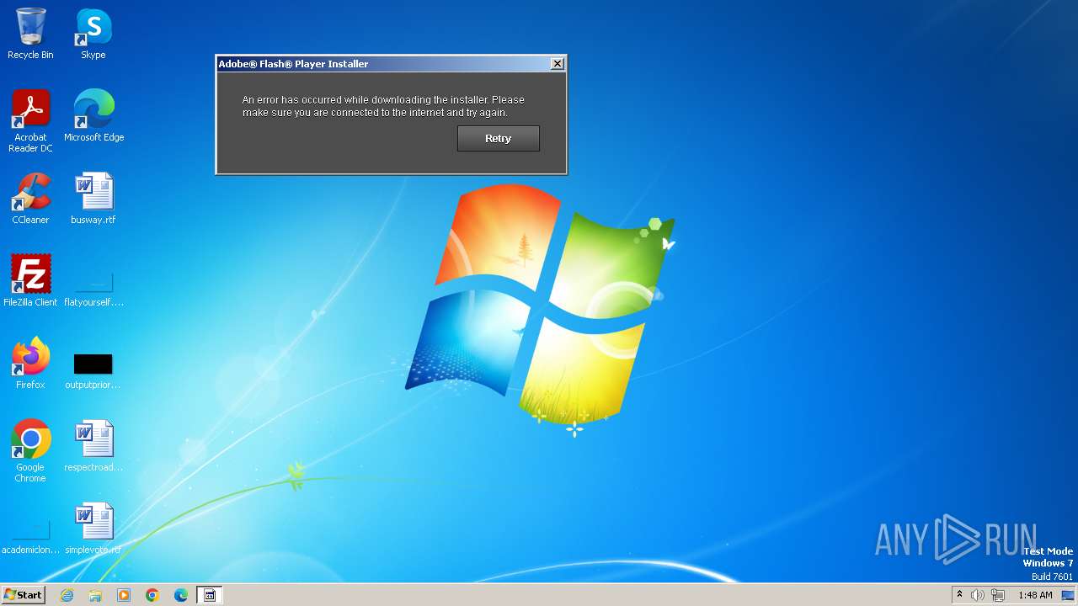The image size is (1078, 606).
Task: Activate the Flash installer taskbar button
Action: click(x=210, y=595)
